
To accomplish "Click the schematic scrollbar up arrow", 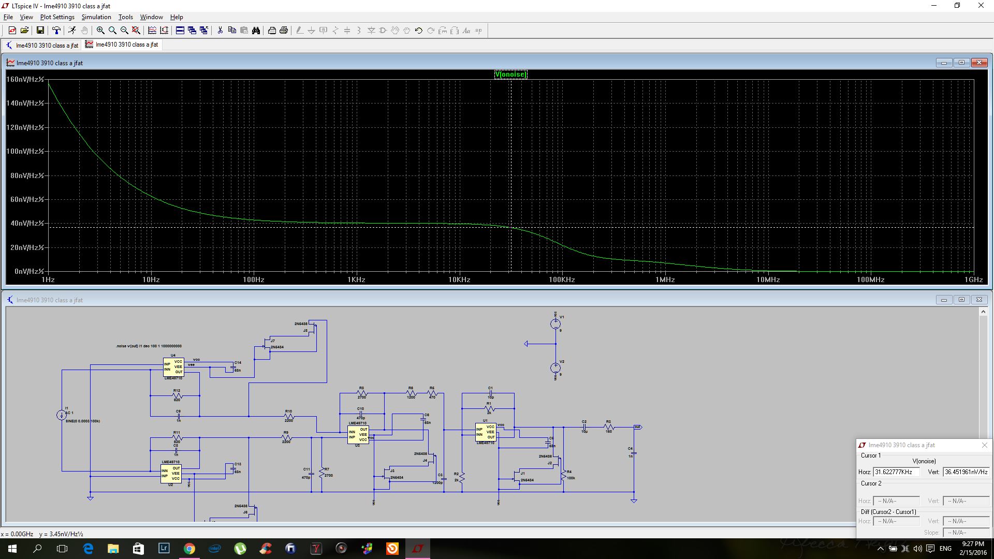I will [983, 312].
